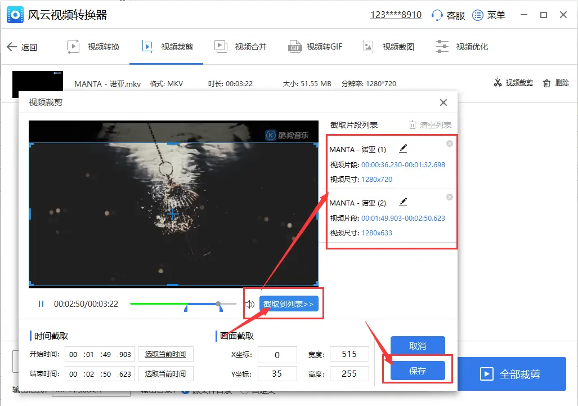Click crop frame bottom edge handle
The image size is (578, 406).
[x=173, y=285]
